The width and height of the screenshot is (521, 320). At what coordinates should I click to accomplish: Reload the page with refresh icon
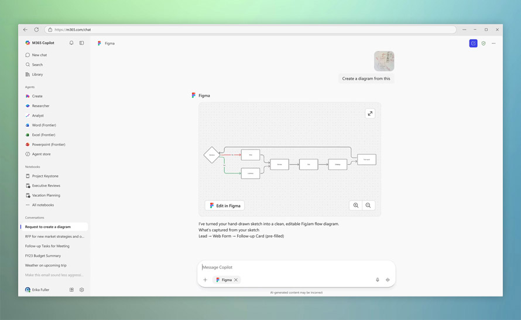(36, 30)
